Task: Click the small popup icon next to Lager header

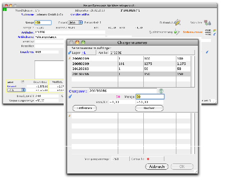Action: [x=23, y=82]
